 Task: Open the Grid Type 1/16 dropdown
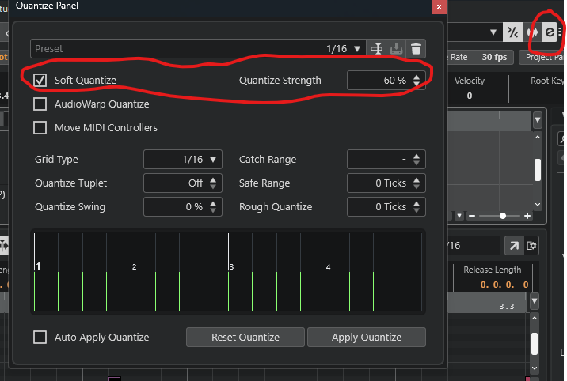[x=183, y=160]
